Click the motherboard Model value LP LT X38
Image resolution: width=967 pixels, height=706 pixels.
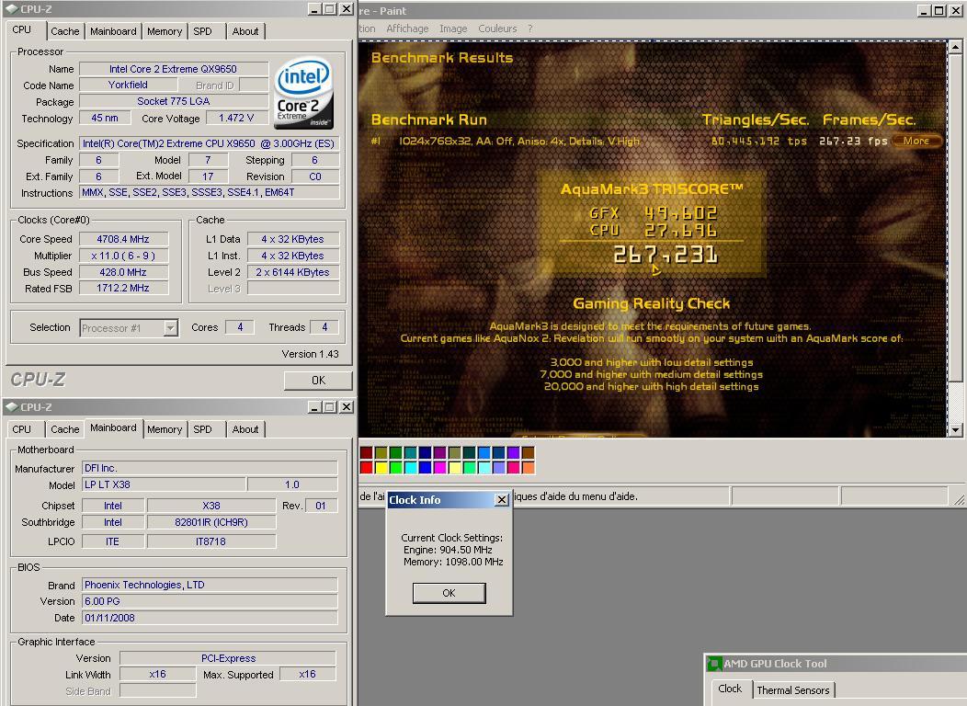[x=164, y=484]
